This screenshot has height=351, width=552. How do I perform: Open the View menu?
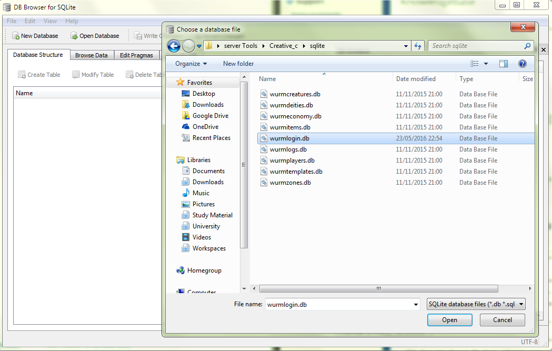(x=50, y=21)
